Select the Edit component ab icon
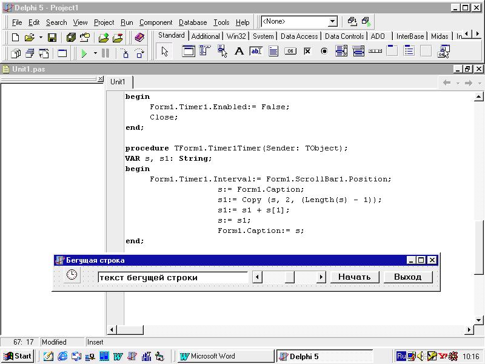 pos(256,51)
